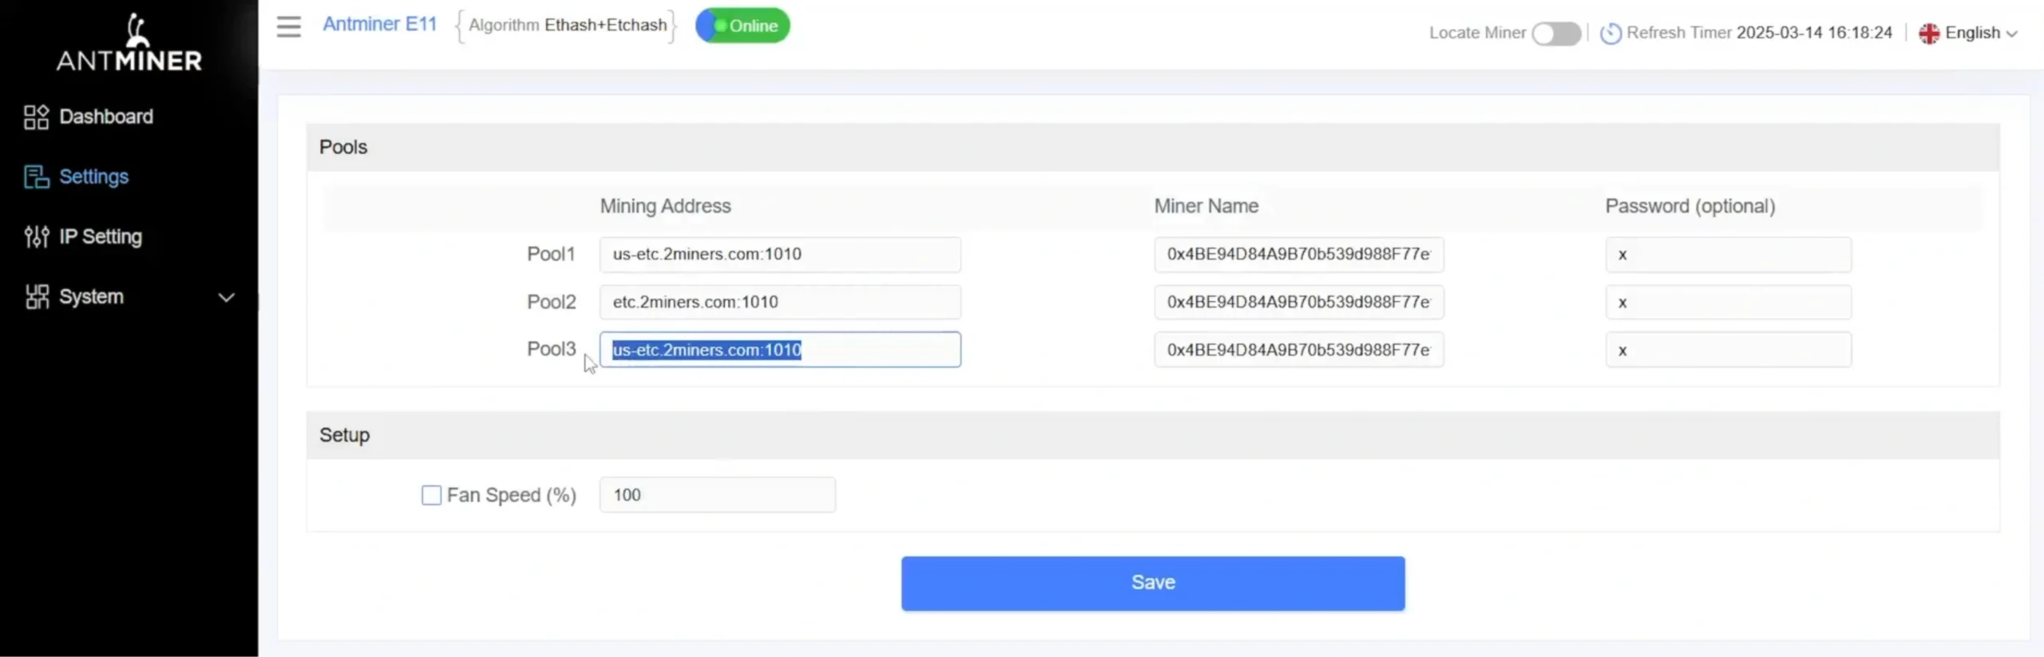The image size is (2044, 657).
Task: Click the Settings sidebar icon
Action: pos(36,176)
